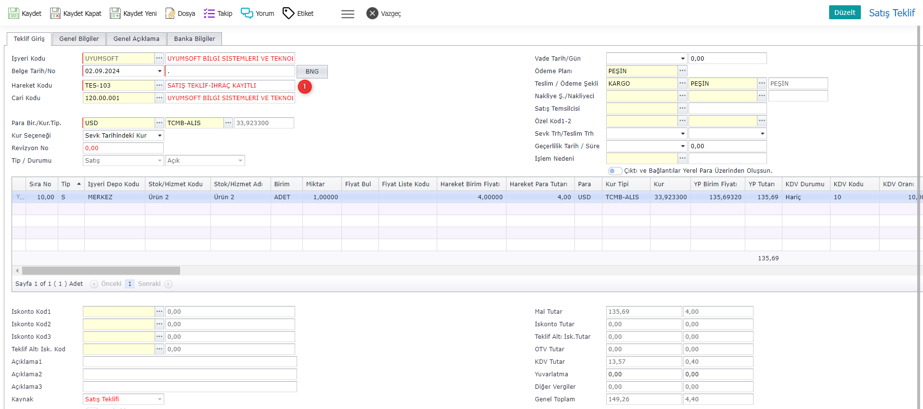Sort grid by Tip column header
The image size is (923, 409).
click(x=71, y=184)
